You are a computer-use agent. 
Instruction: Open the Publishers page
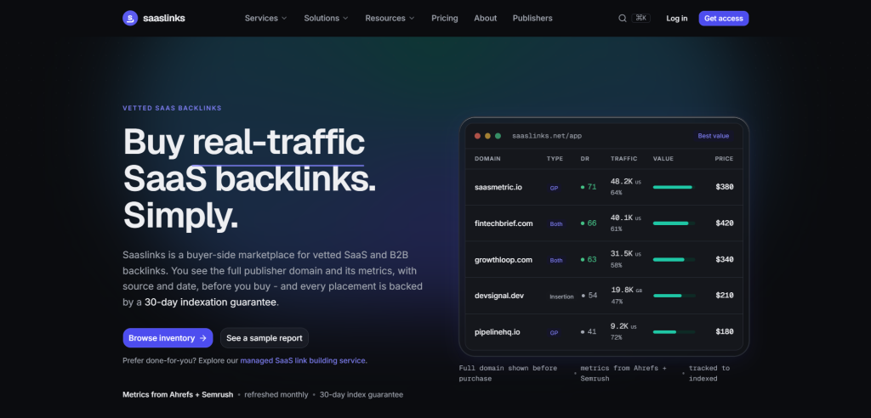tap(532, 19)
